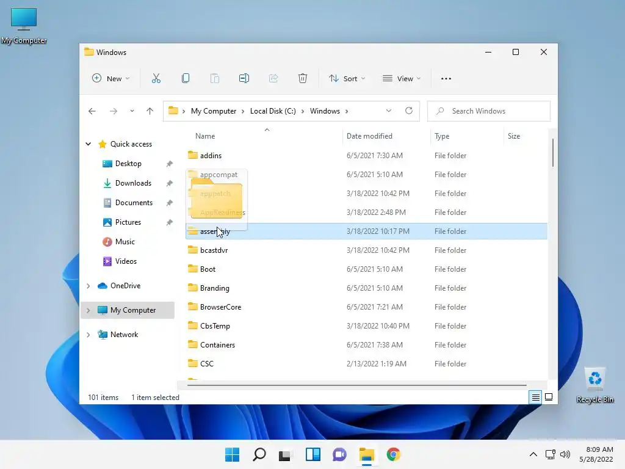Screen dimensions: 625x469
Task: Open Music in the sidebar
Action: click(x=125, y=242)
